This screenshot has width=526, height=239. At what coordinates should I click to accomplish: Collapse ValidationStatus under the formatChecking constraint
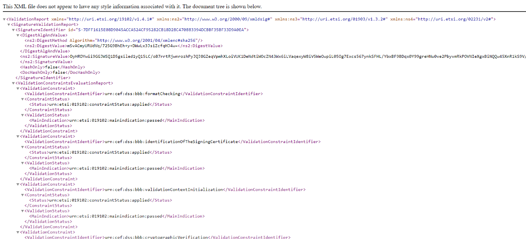[23, 115]
